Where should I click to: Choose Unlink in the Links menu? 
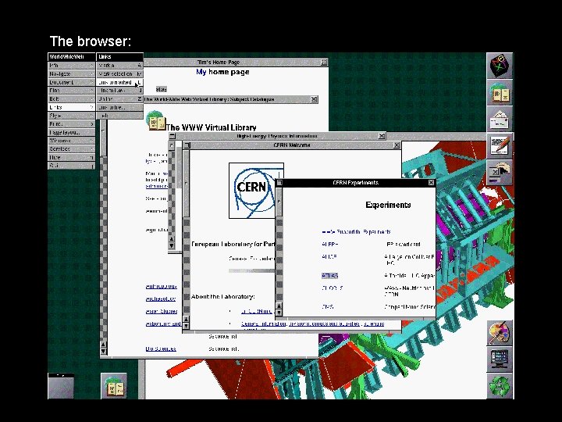(x=119, y=98)
